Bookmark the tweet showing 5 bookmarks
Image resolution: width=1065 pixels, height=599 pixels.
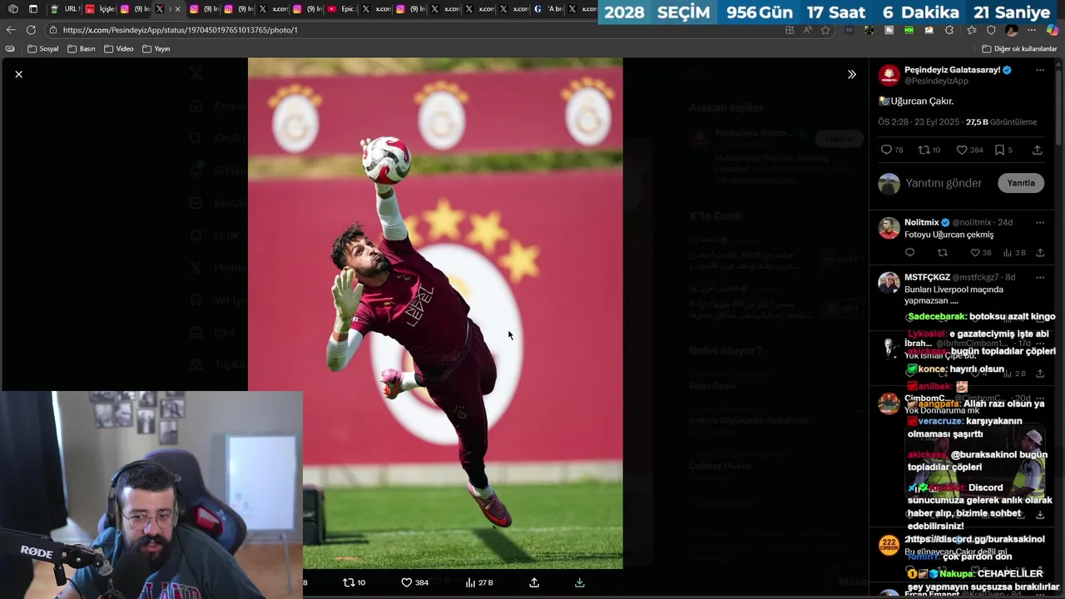[x=1003, y=150]
